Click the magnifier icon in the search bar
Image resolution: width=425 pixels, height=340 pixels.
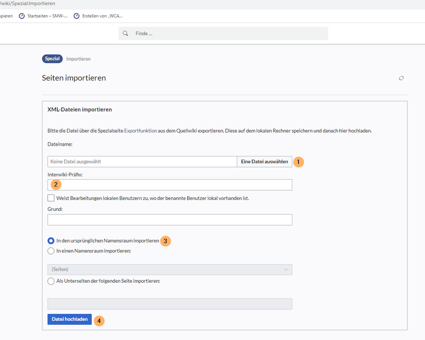[x=126, y=33]
